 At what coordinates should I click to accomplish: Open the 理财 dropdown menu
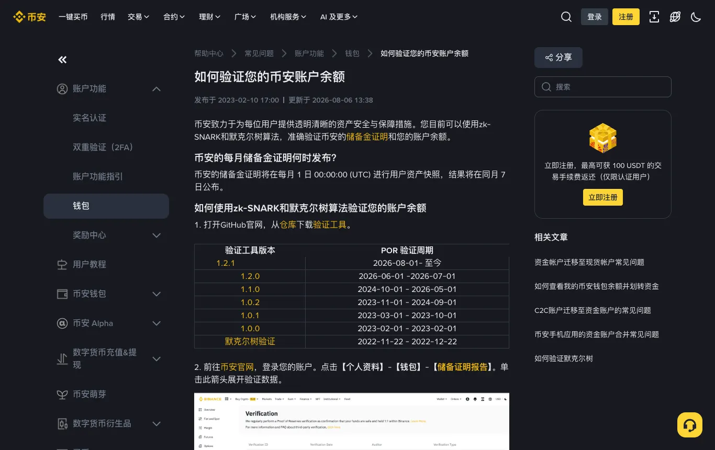210,17
